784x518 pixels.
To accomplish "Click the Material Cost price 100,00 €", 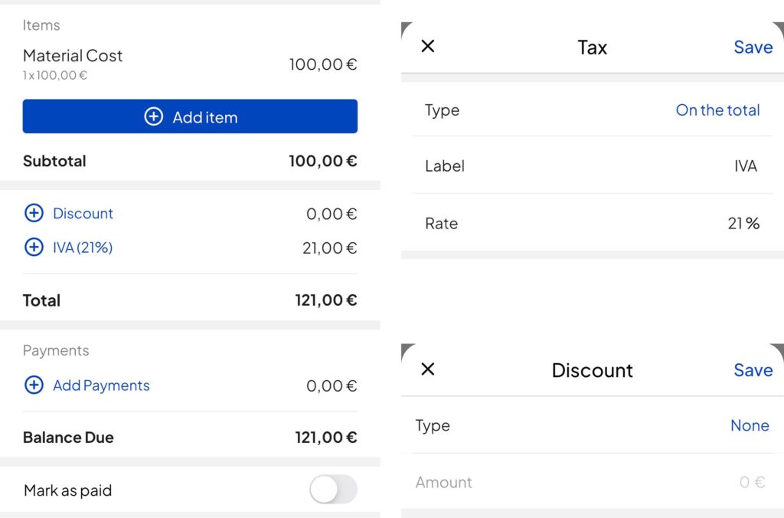I will point(322,65).
